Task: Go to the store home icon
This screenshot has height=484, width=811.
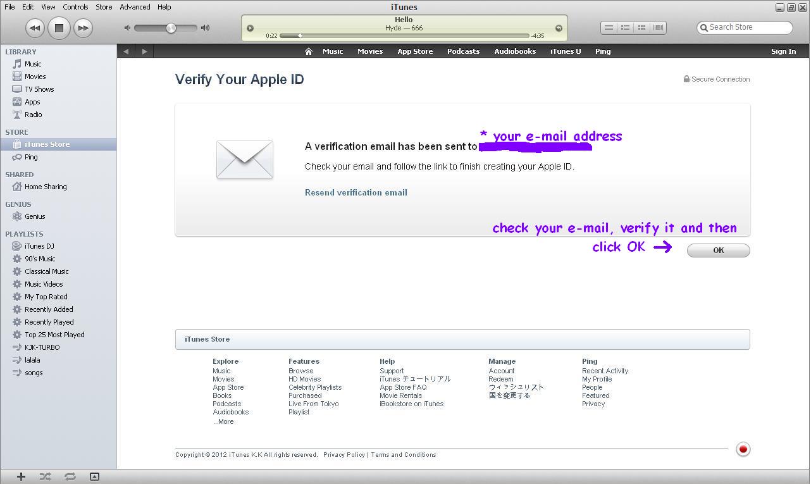Action: tap(308, 51)
